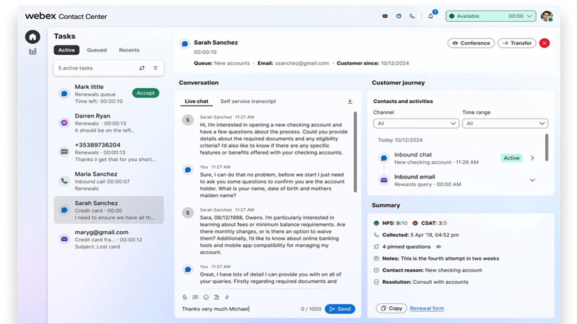The width and height of the screenshot is (577, 324).
Task: Download the conversation transcript
Action: [350, 101]
